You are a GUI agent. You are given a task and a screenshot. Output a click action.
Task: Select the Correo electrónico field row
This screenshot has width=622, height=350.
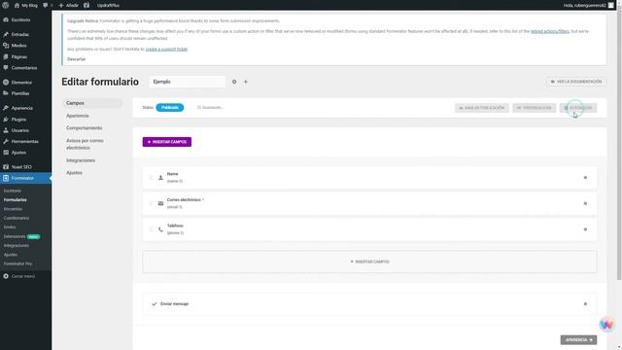(369, 203)
